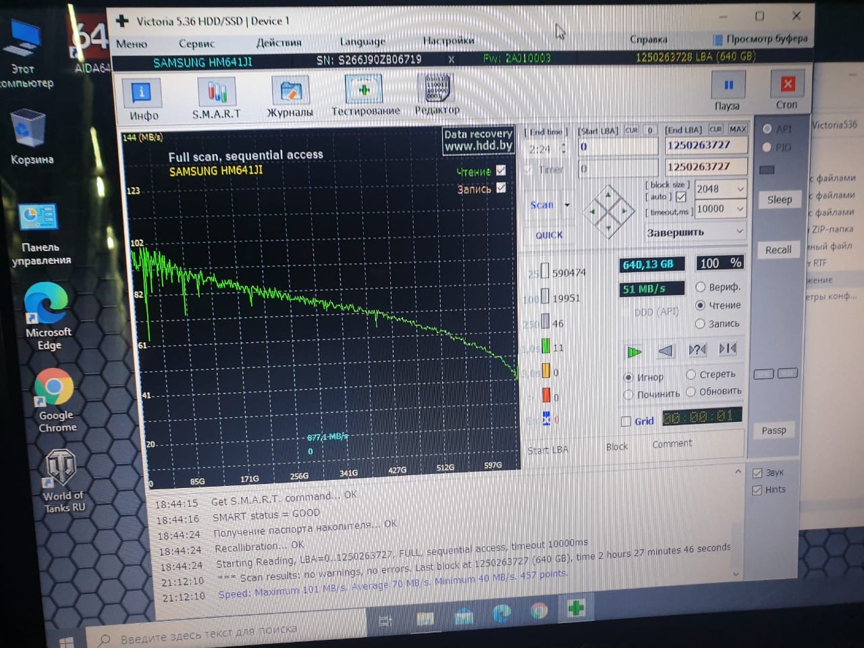Open the Настройки menu

[448, 40]
